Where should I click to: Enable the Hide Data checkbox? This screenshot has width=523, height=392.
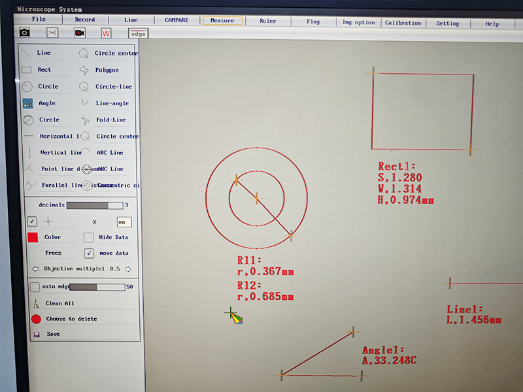(x=88, y=237)
